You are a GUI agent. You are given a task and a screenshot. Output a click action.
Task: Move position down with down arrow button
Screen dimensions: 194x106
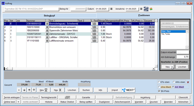24,90
